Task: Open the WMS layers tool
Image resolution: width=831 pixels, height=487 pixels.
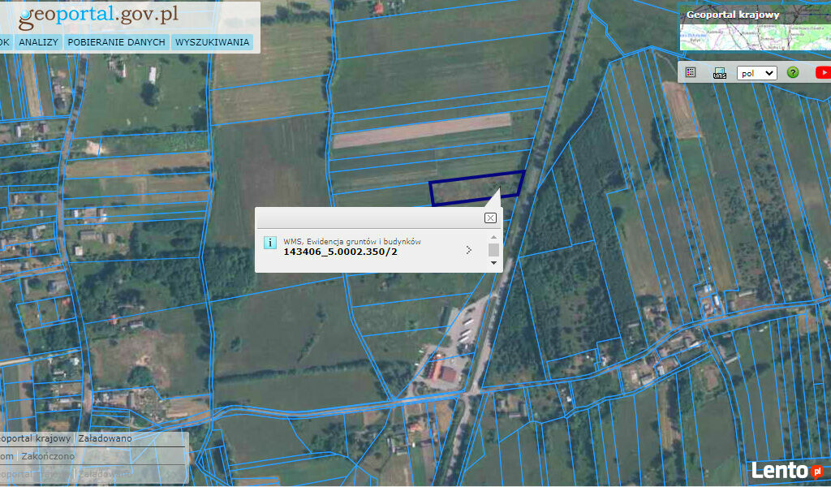Action: [720, 72]
